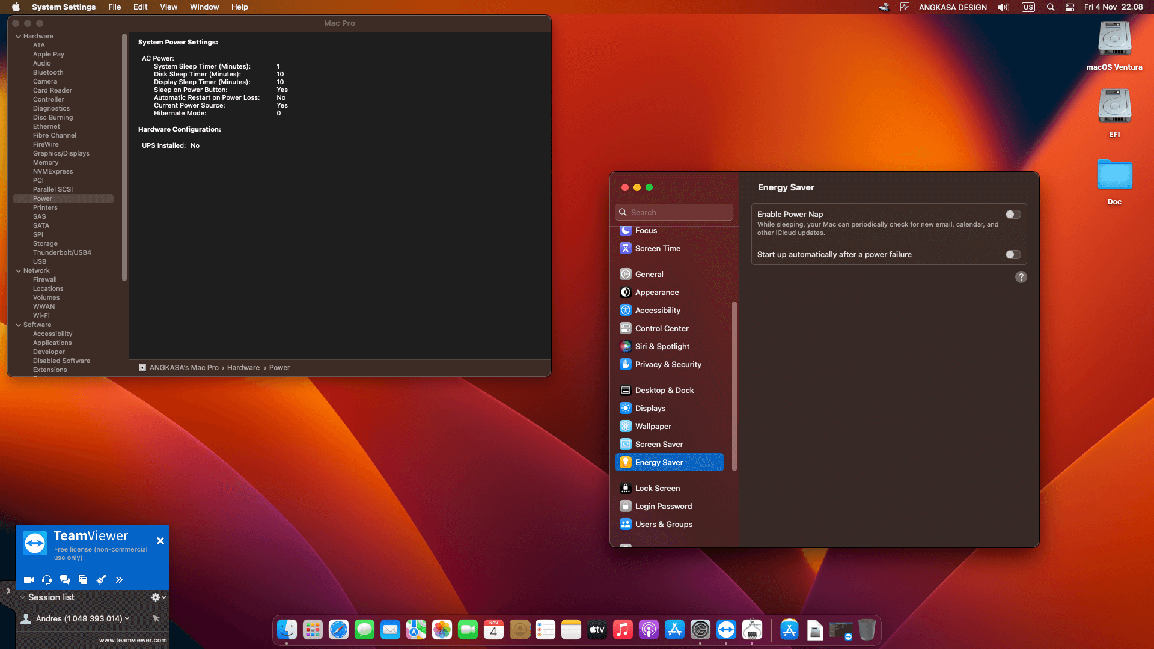This screenshot has width=1154, height=649.
Task: Collapse the Hardware tree section
Action: [x=18, y=37]
